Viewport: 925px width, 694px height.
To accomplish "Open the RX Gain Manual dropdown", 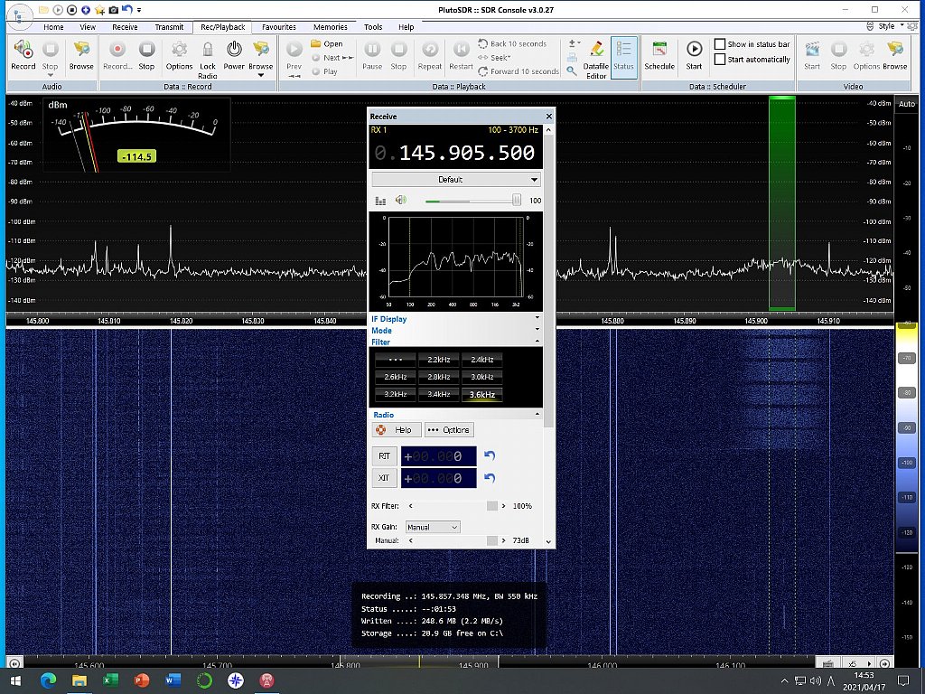I will (433, 527).
